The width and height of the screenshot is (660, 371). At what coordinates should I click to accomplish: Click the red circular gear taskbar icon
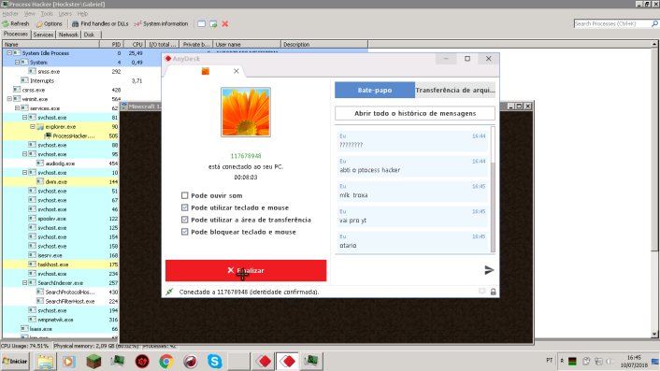(x=142, y=362)
